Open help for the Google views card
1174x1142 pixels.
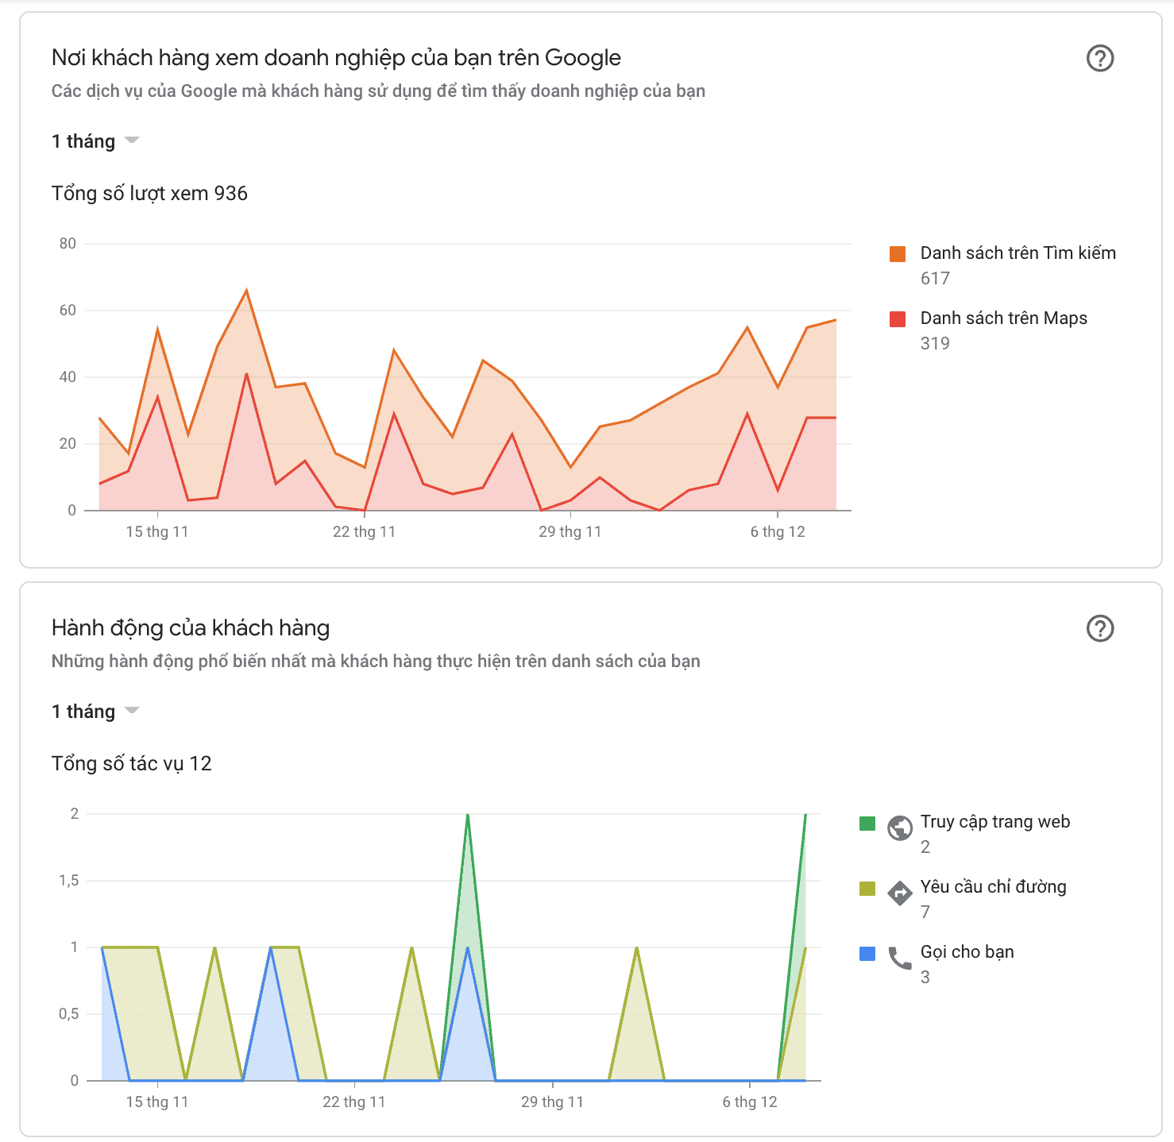[1100, 58]
